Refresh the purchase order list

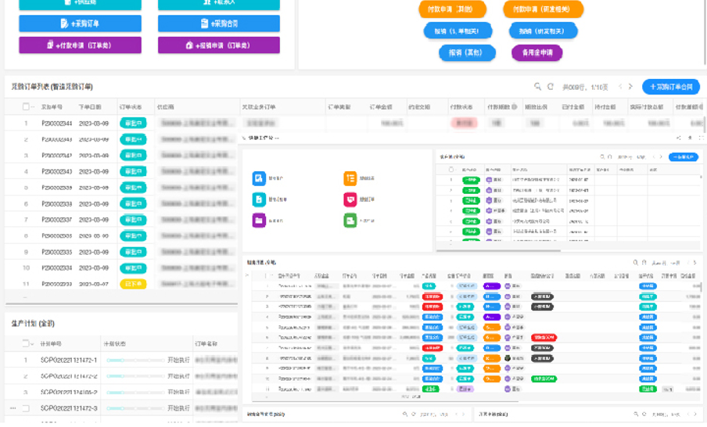551,87
